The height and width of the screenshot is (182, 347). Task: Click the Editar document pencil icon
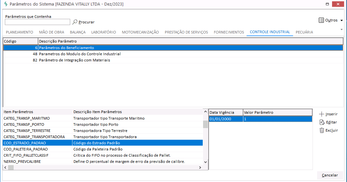322,122
